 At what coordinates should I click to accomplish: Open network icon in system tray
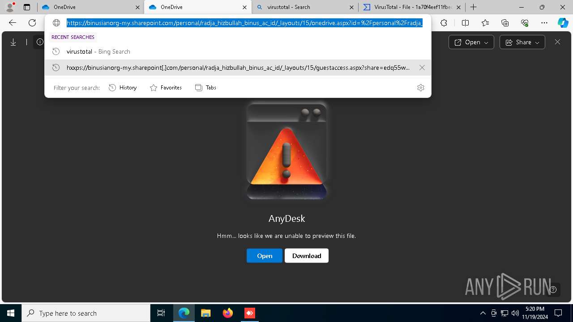pyautogui.click(x=505, y=313)
